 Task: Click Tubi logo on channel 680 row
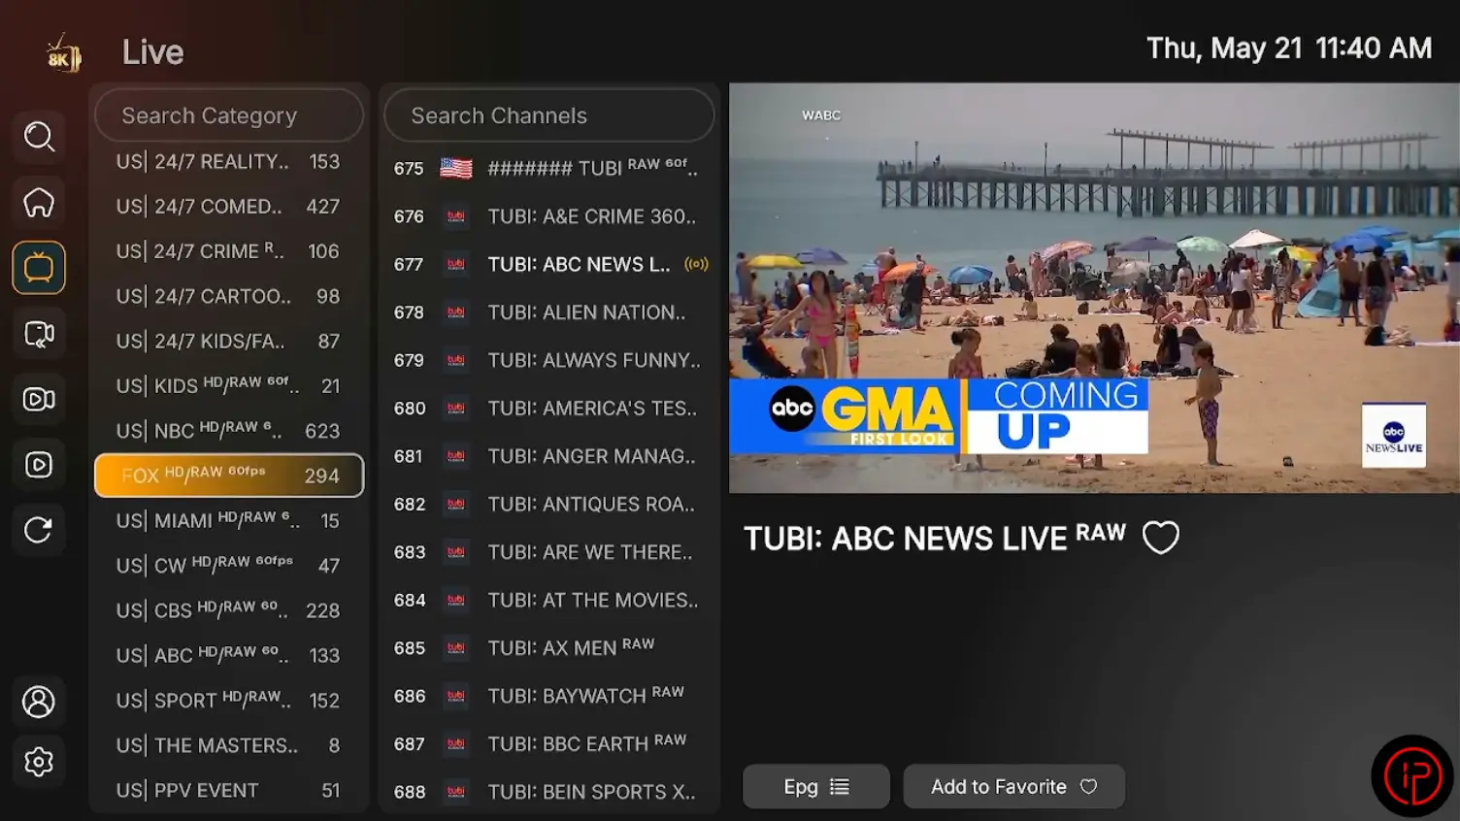[x=456, y=409]
